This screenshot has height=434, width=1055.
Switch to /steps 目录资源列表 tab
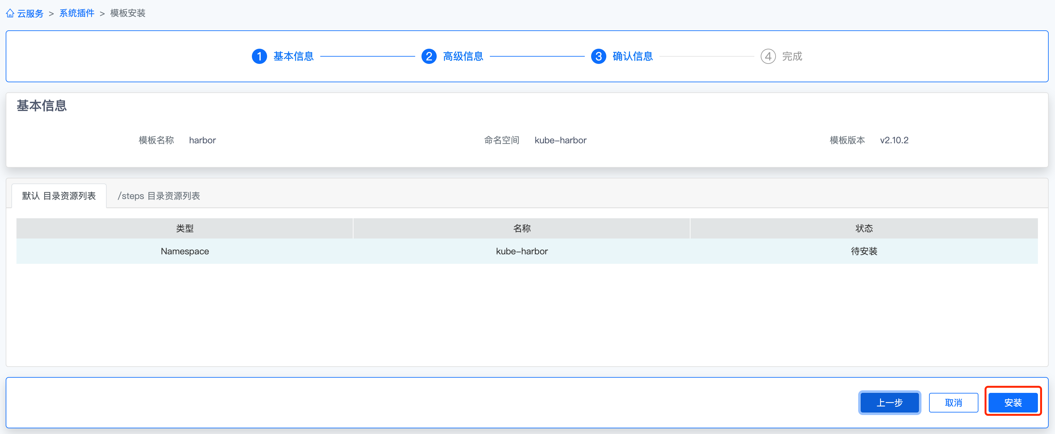coord(159,196)
